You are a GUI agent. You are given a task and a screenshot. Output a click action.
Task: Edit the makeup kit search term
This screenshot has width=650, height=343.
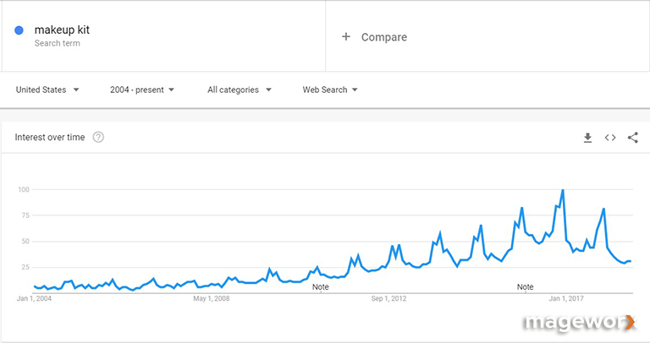click(62, 30)
